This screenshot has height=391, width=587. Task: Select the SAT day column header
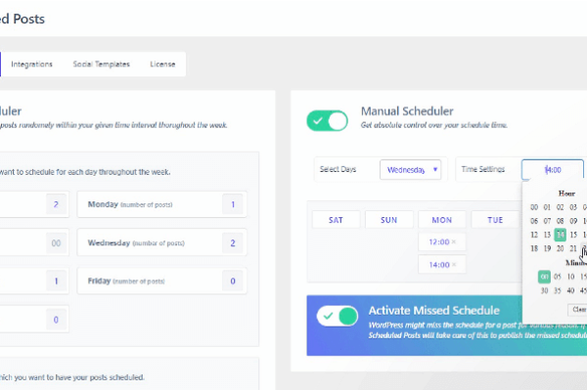coord(337,220)
